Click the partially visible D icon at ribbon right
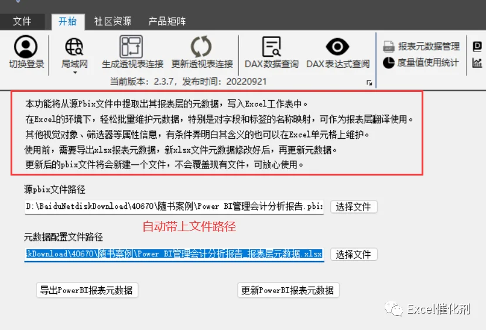The width and height of the screenshot is (486, 330). click(477, 46)
